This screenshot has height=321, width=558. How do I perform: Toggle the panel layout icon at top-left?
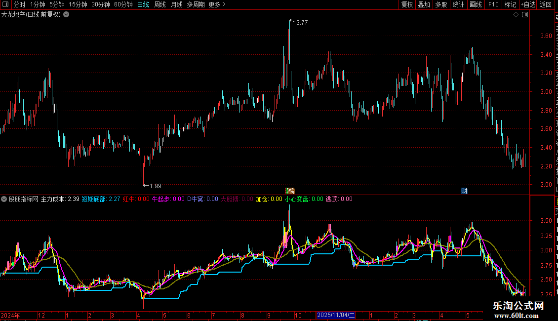tap(5, 4)
